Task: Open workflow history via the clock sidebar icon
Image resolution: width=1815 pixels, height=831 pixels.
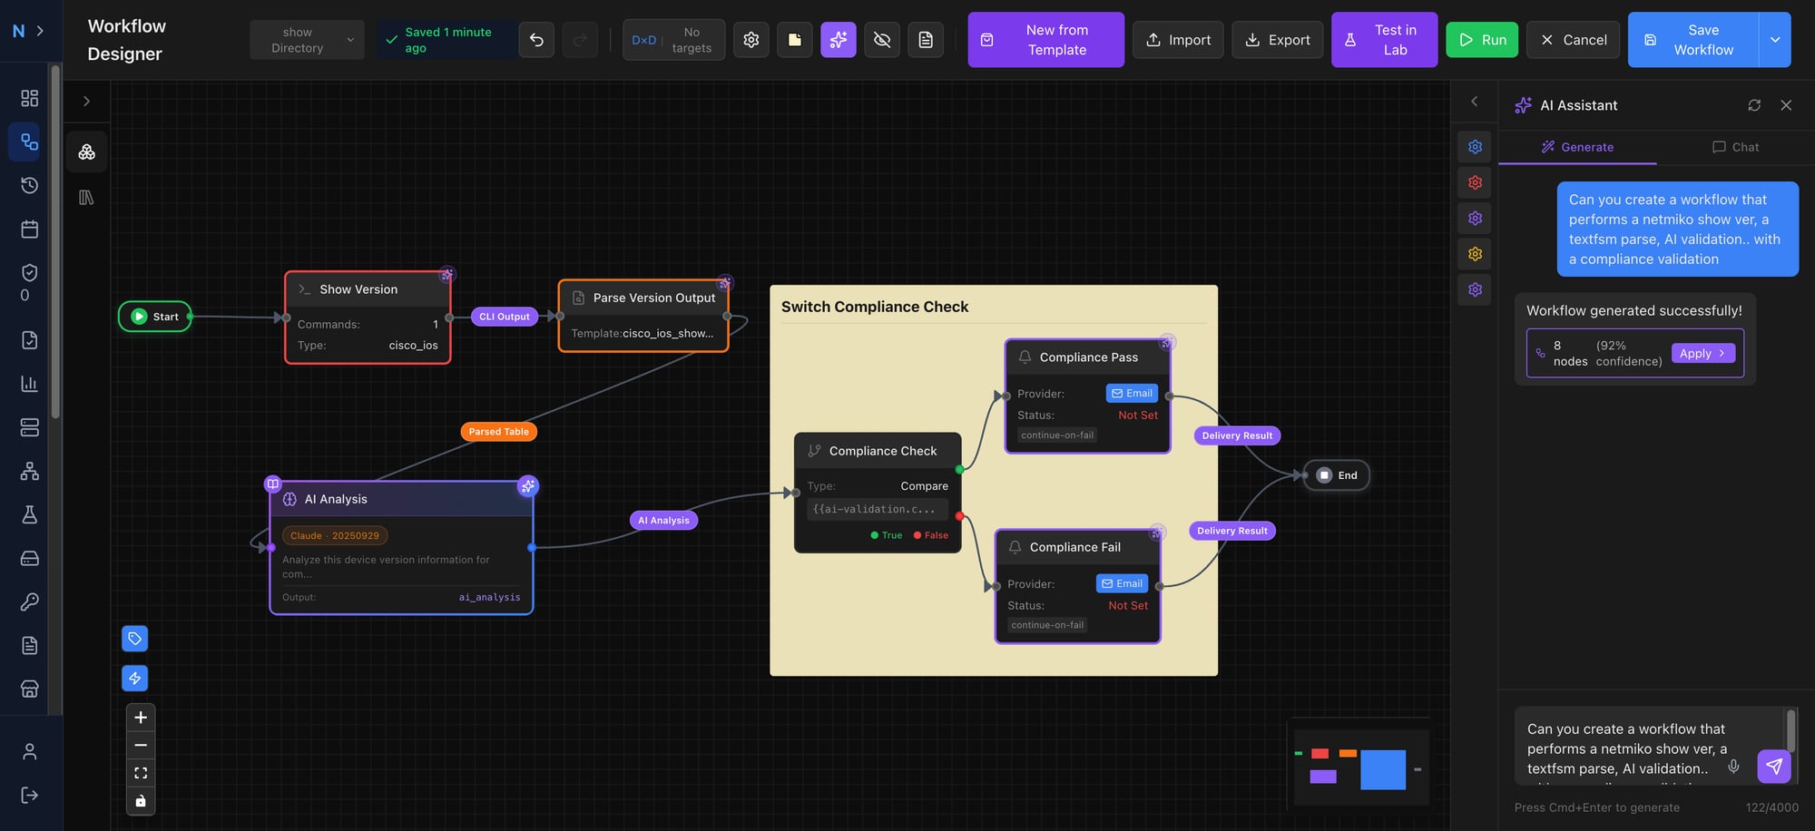Action: pyautogui.click(x=28, y=185)
